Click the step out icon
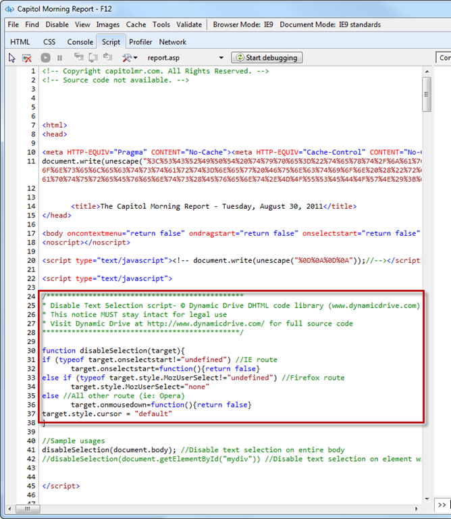 tap(105, 58)
